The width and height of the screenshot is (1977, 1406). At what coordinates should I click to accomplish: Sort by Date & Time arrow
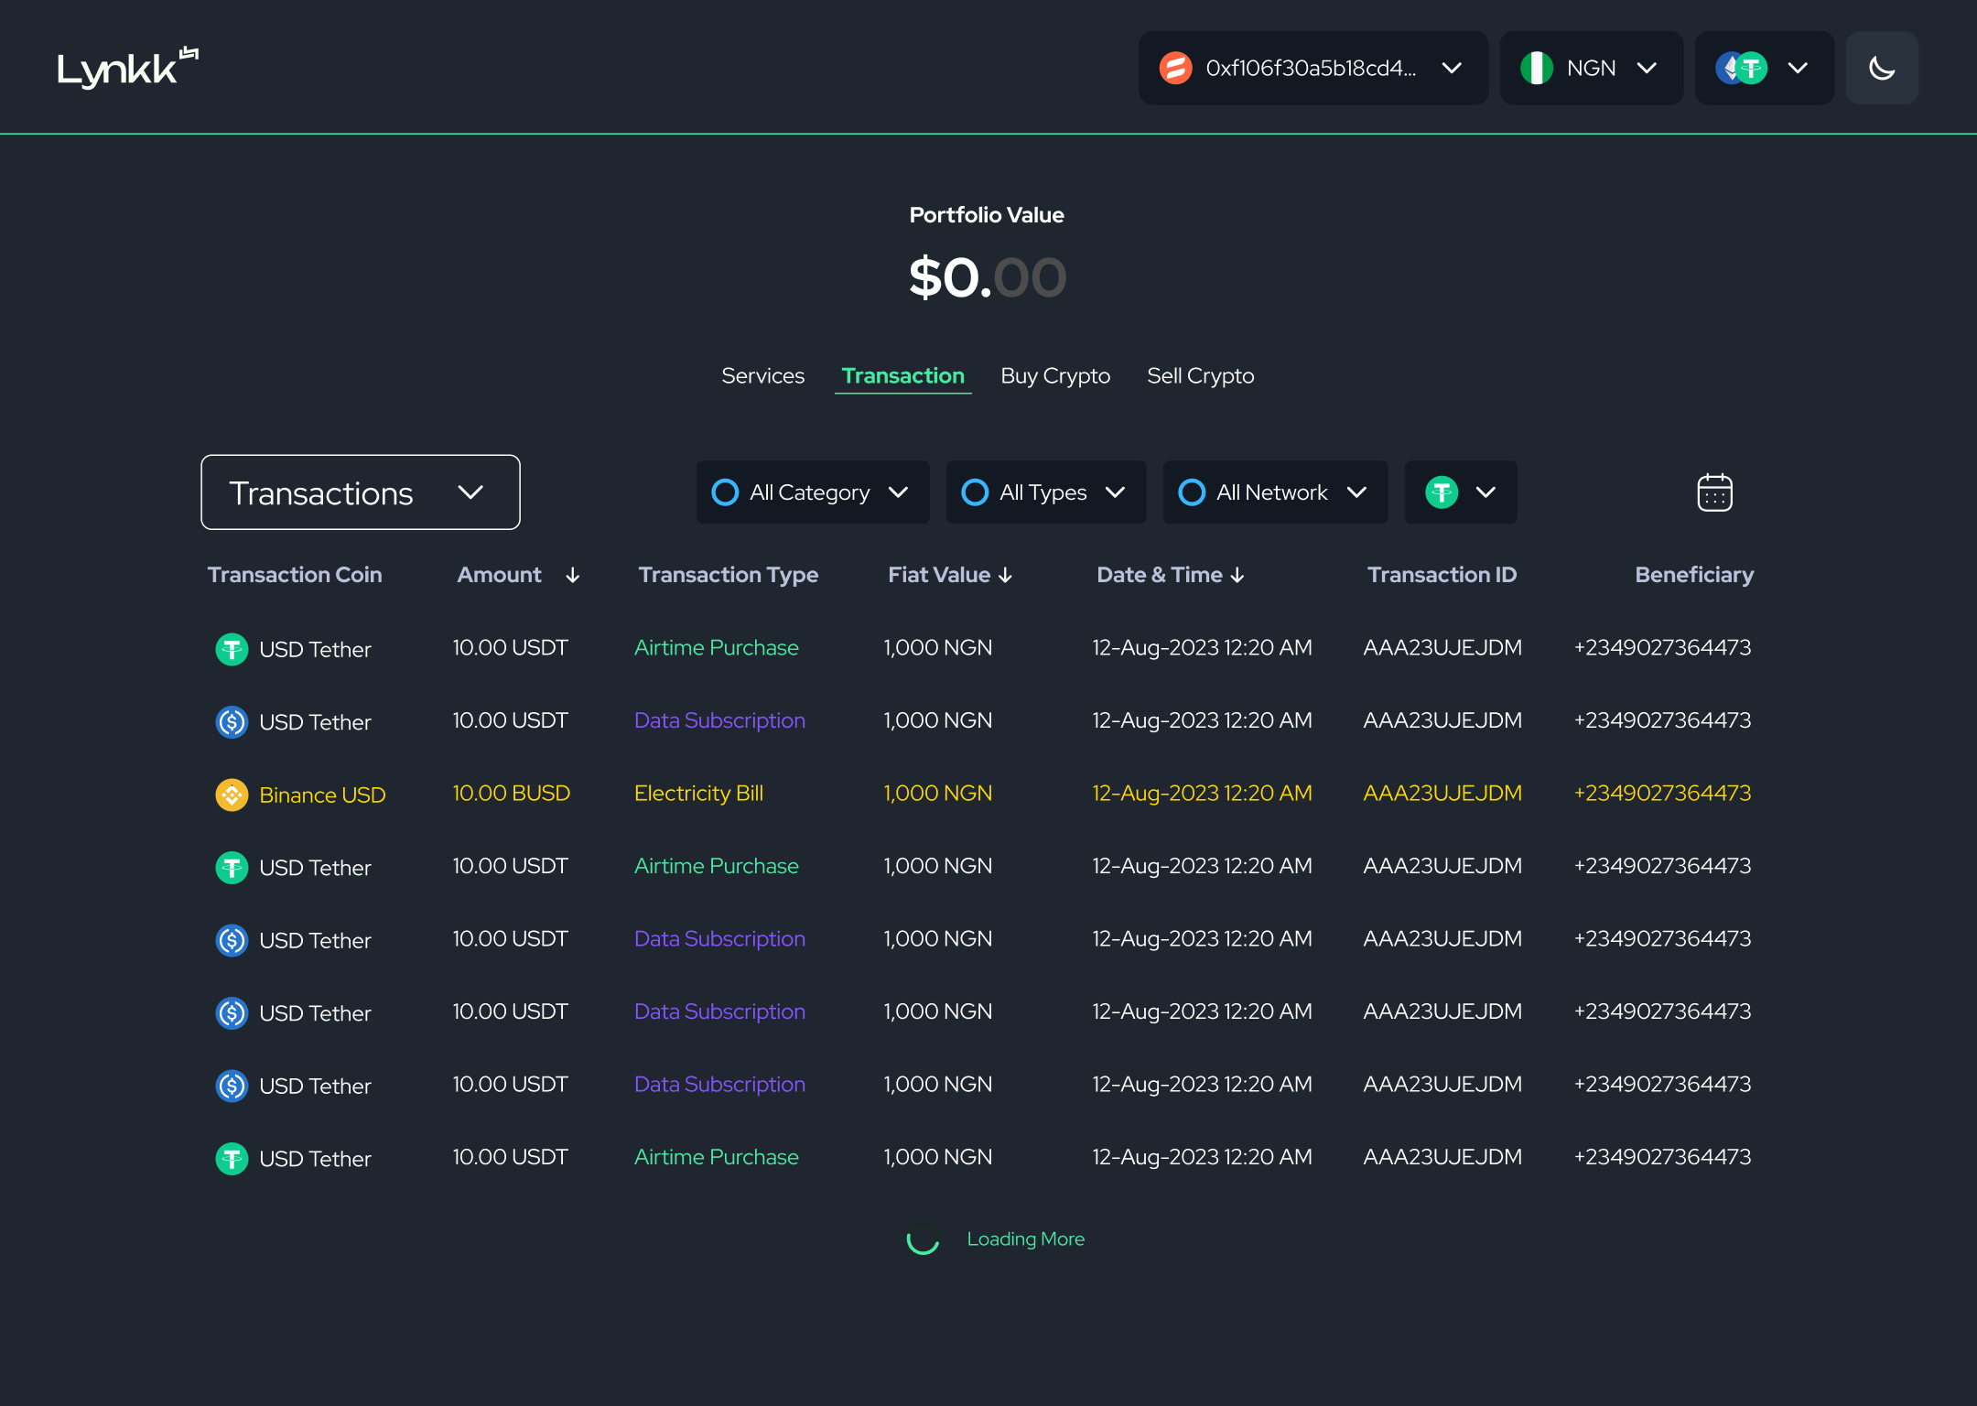(1237, 575)
